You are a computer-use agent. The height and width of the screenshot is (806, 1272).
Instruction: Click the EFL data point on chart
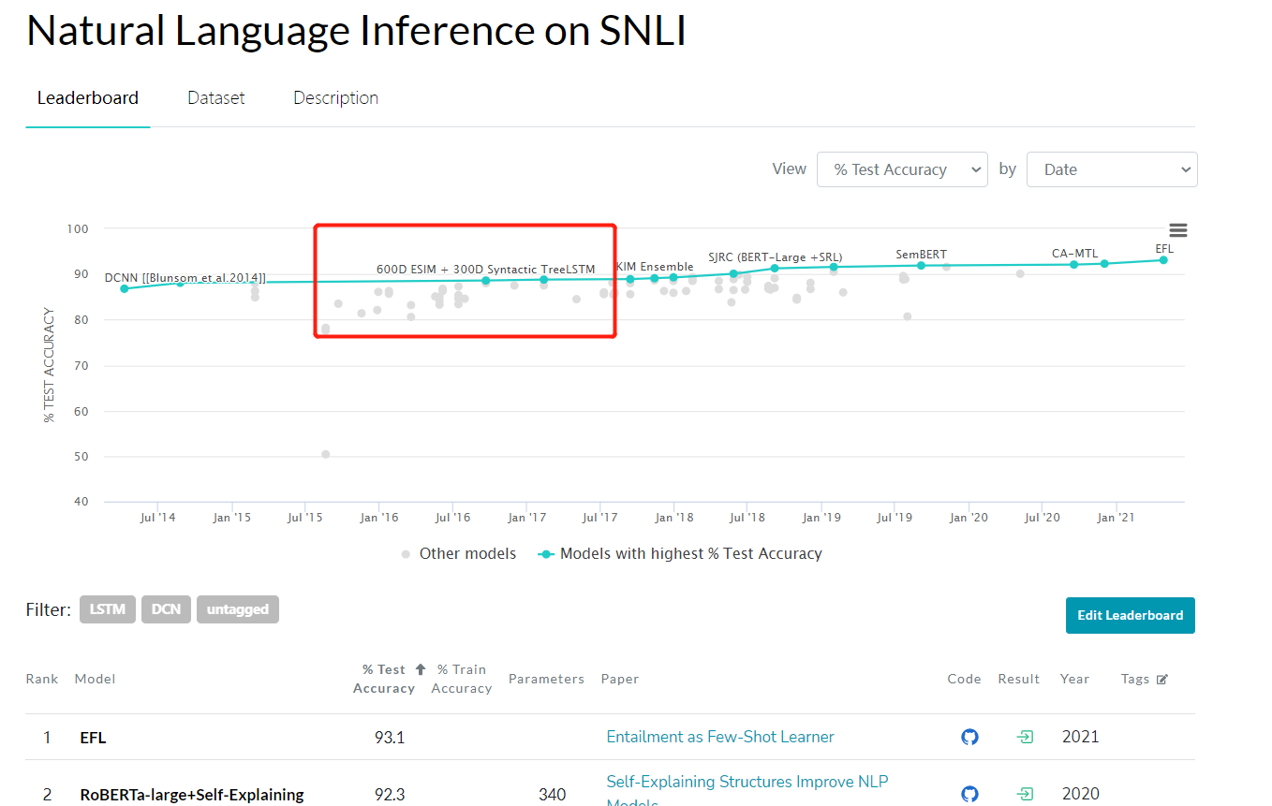(x=1163, y=260)
